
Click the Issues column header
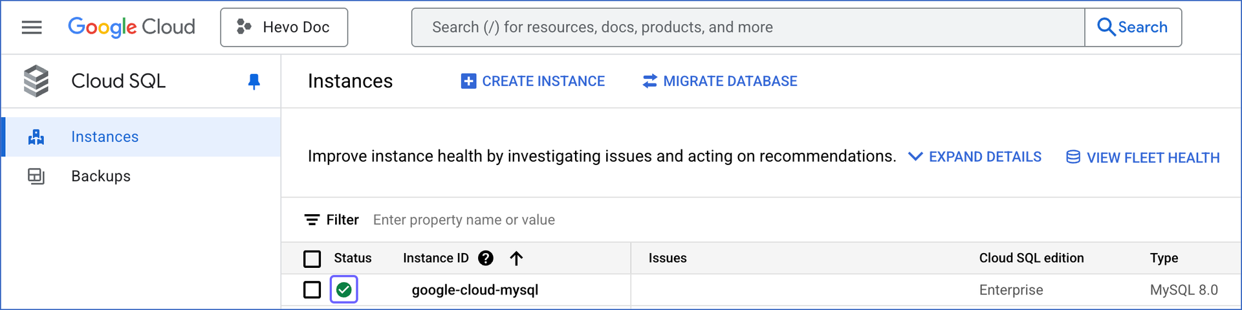668,258
